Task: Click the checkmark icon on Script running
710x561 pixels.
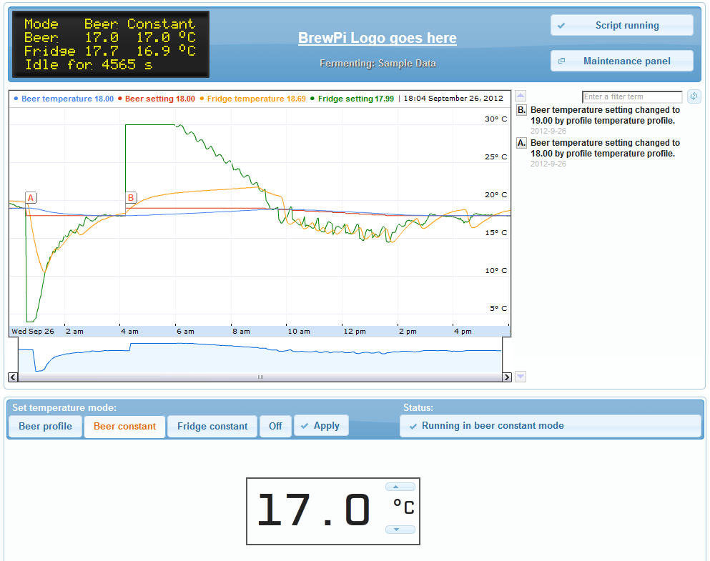Action: (561, 26)
